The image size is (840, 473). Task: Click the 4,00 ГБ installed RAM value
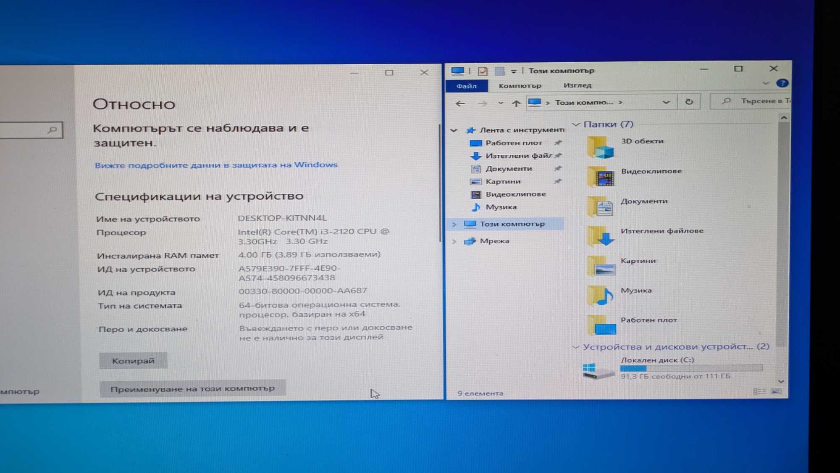tap(309, 254)
